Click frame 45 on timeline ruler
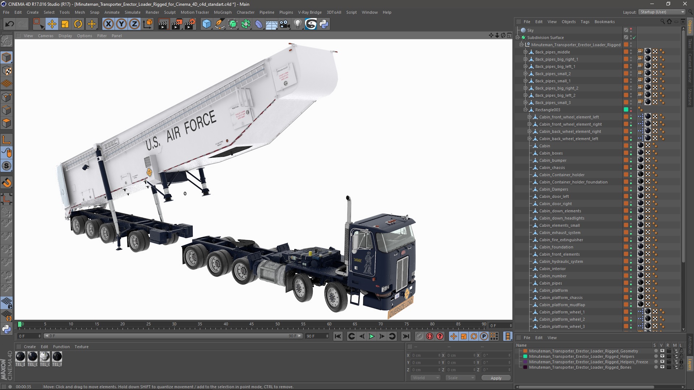Viewport: 694px width, 390px height. point(252,325)
